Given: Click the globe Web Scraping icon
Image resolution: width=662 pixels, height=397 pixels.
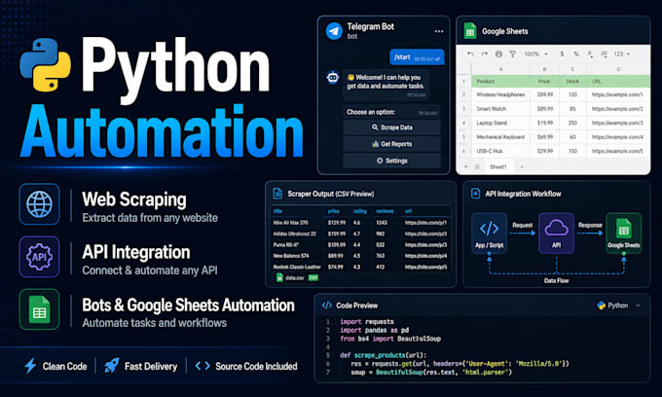Looking at the screenshot, I should [39, 204].
